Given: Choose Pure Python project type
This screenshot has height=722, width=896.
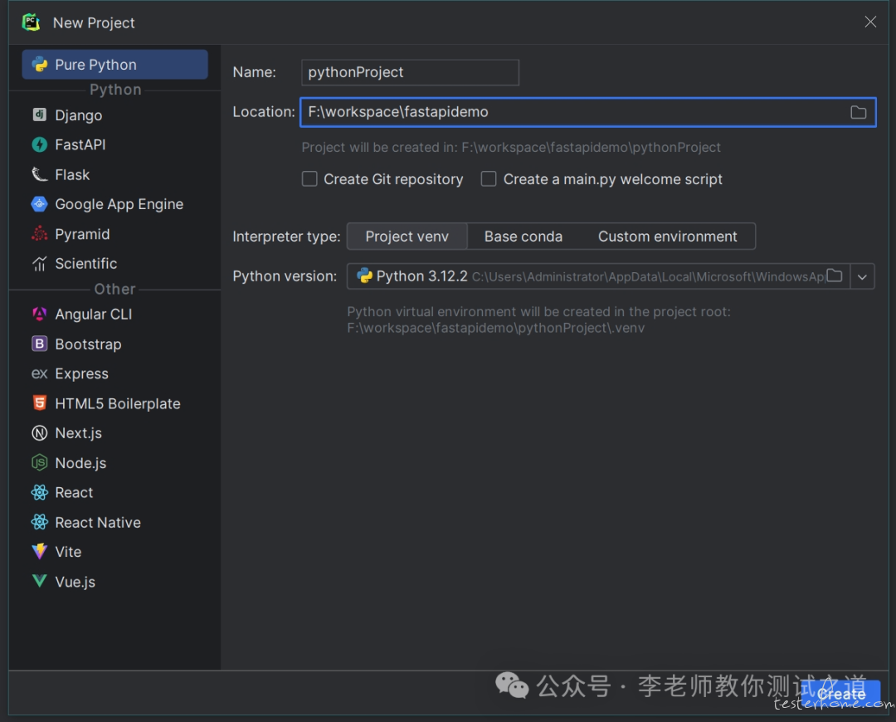Looking at the screenshot, I should point(114,65).
